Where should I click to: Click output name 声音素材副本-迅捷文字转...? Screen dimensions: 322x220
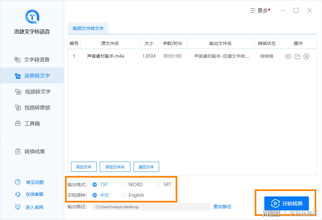pos(221,56)
